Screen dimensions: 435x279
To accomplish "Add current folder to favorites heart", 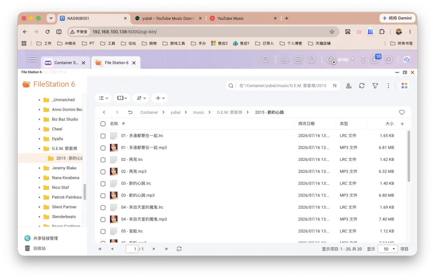I will [x=402, y=113].
